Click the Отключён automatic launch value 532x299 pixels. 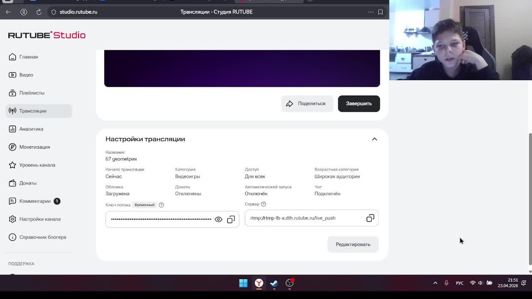click(x=256, y=194)
